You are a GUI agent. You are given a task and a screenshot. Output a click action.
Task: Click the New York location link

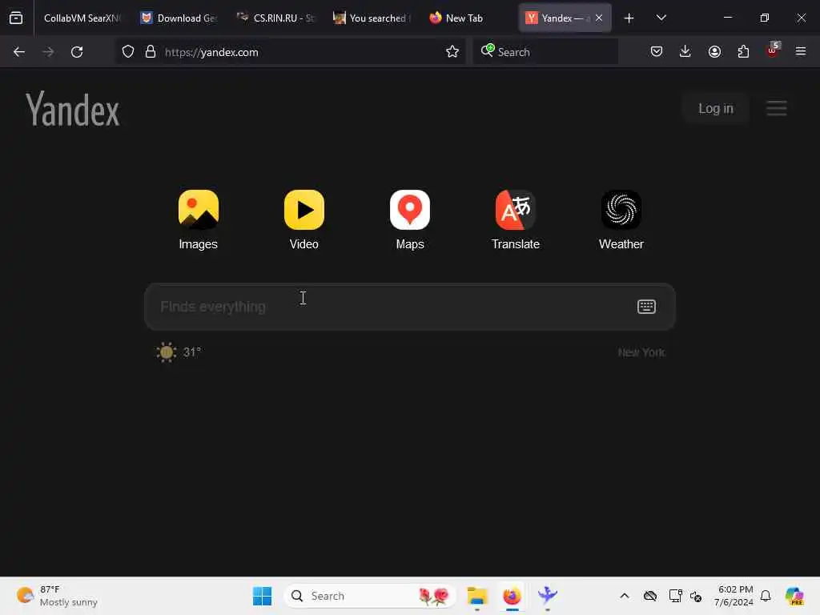(x=641, y=352)
